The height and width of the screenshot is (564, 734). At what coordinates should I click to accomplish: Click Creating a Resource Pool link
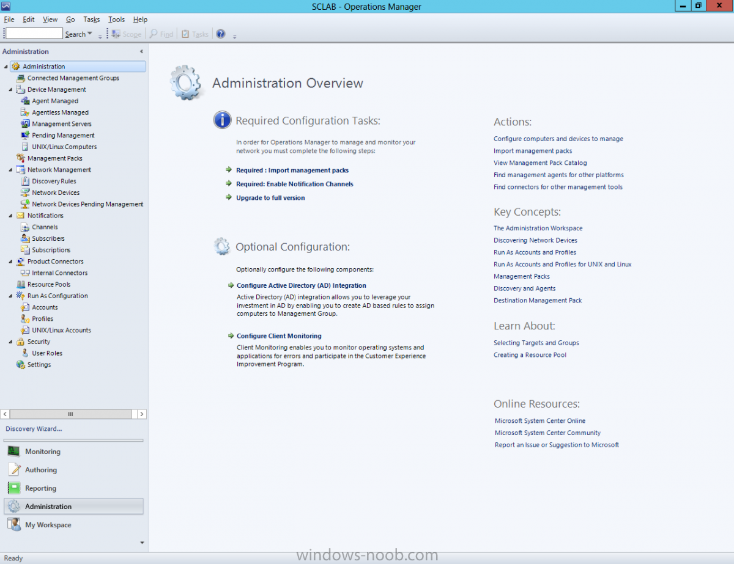coord(530,355)
